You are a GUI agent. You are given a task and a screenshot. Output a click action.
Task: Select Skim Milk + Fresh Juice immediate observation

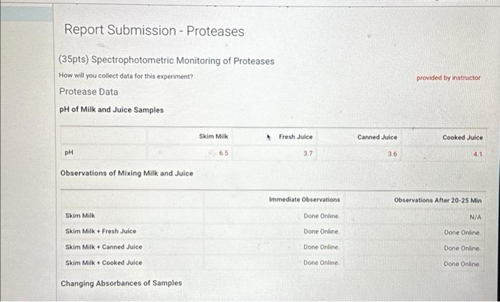click(x=321, y=231)
